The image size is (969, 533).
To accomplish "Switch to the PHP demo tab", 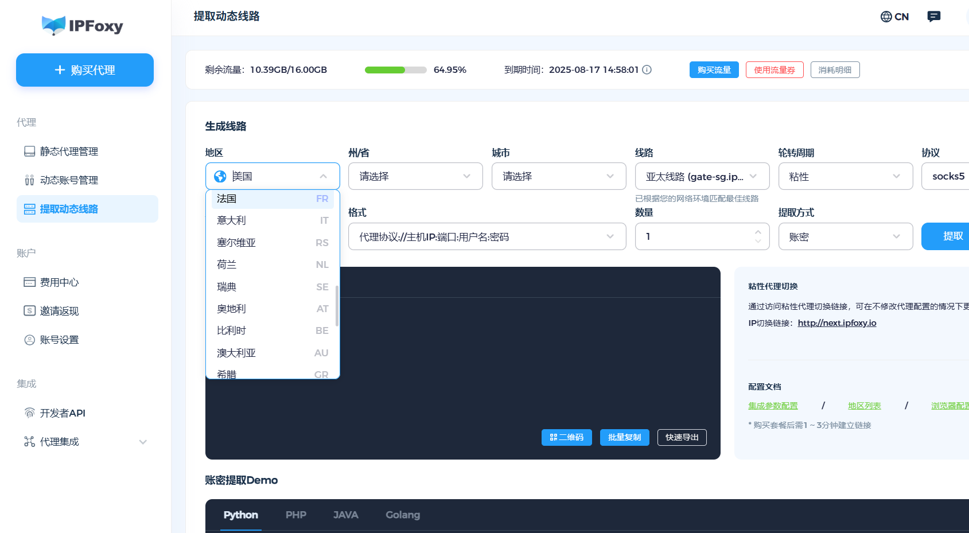I will click(296, 515).
